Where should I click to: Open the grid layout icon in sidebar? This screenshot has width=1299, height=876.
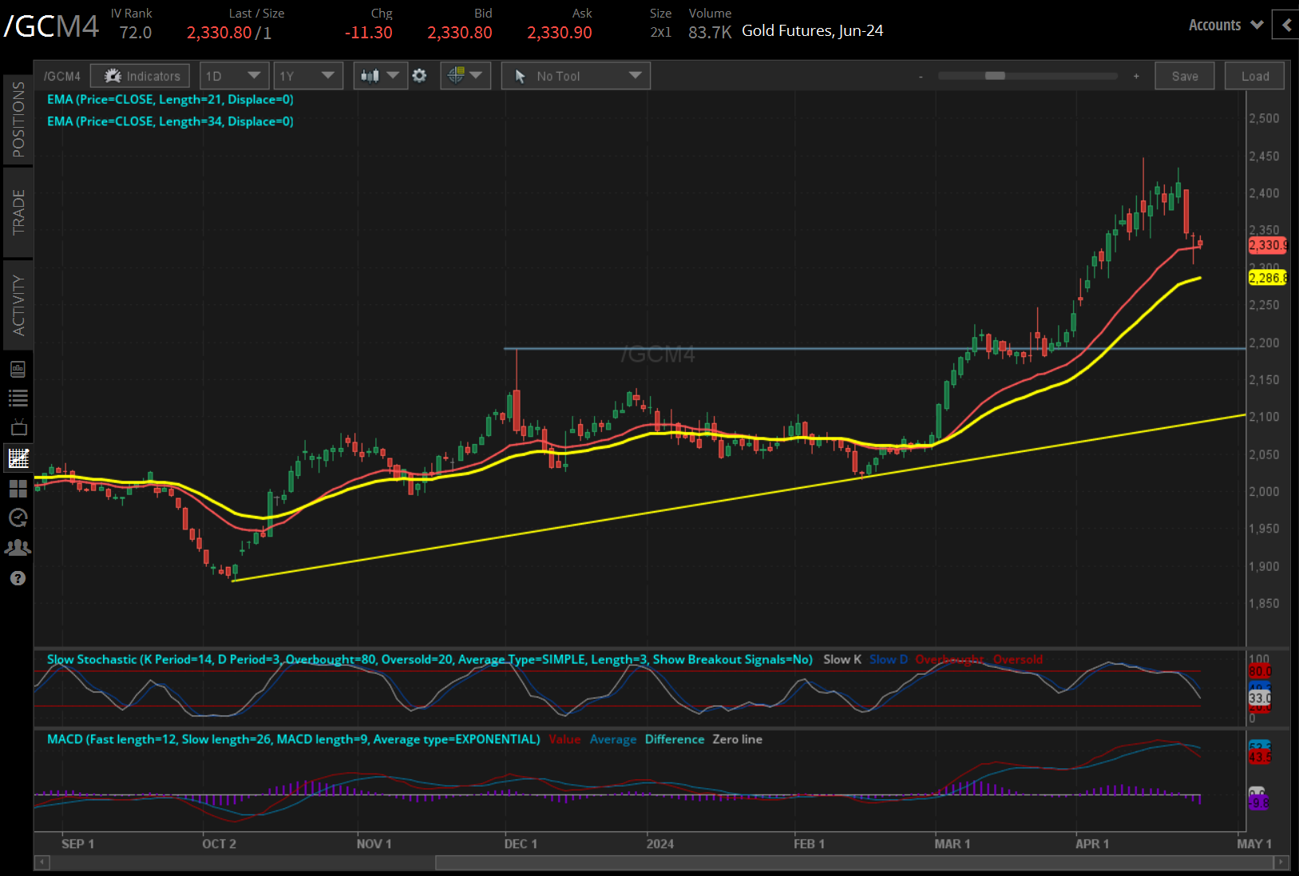18,489
